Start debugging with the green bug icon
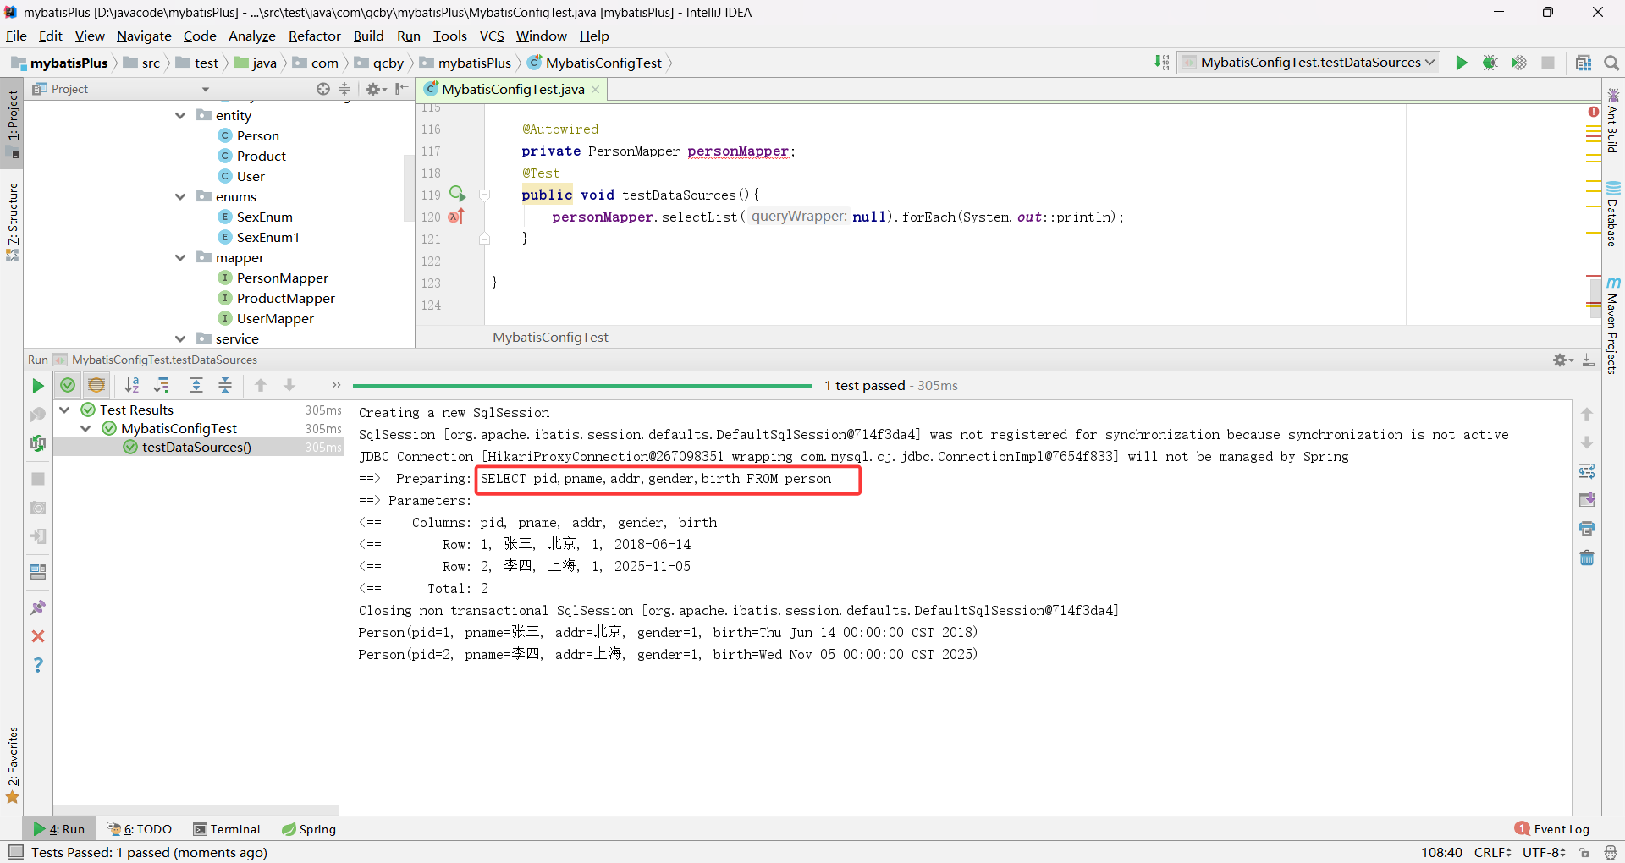The image size is (1625, 863). coord(1490,63)
